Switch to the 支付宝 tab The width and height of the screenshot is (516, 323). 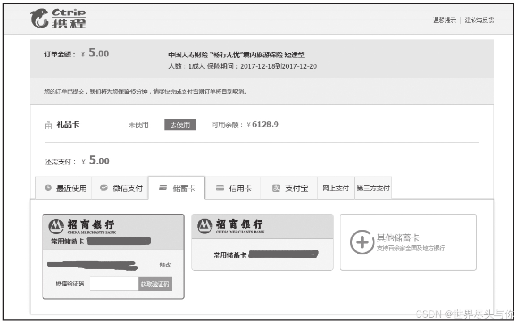(289, 188)
